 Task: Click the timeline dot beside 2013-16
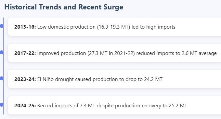(x=1, y=26)
